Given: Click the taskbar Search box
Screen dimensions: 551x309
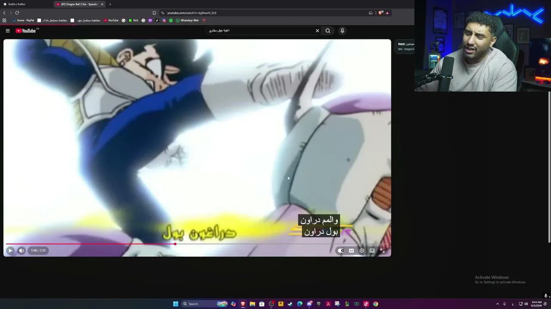Looking at the screenshot, I should click(205, 304).
